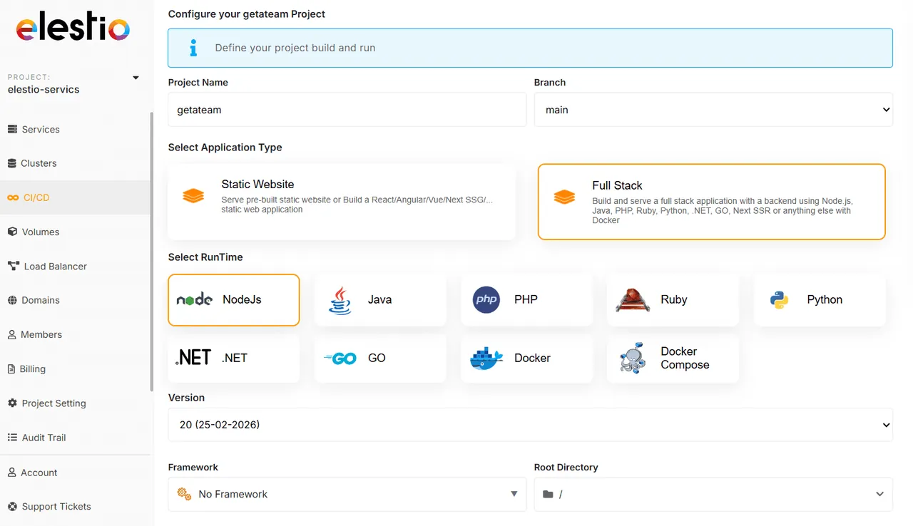Click the info icon in the banner
This screenshot has width=913, height=526.
(193, 48)
